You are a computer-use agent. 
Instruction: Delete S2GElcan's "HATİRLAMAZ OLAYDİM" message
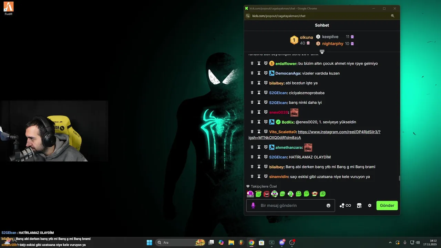pos(252,157)
